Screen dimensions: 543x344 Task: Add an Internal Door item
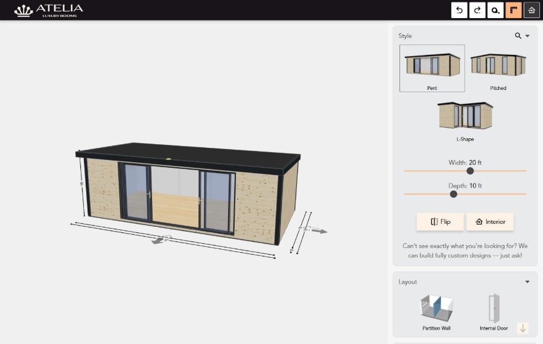click(x=494, y=312)
